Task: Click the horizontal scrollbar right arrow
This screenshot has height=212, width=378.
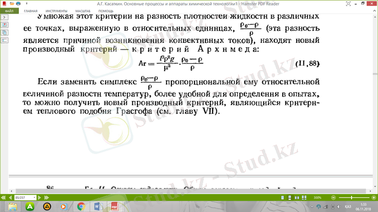Action: 370,191
